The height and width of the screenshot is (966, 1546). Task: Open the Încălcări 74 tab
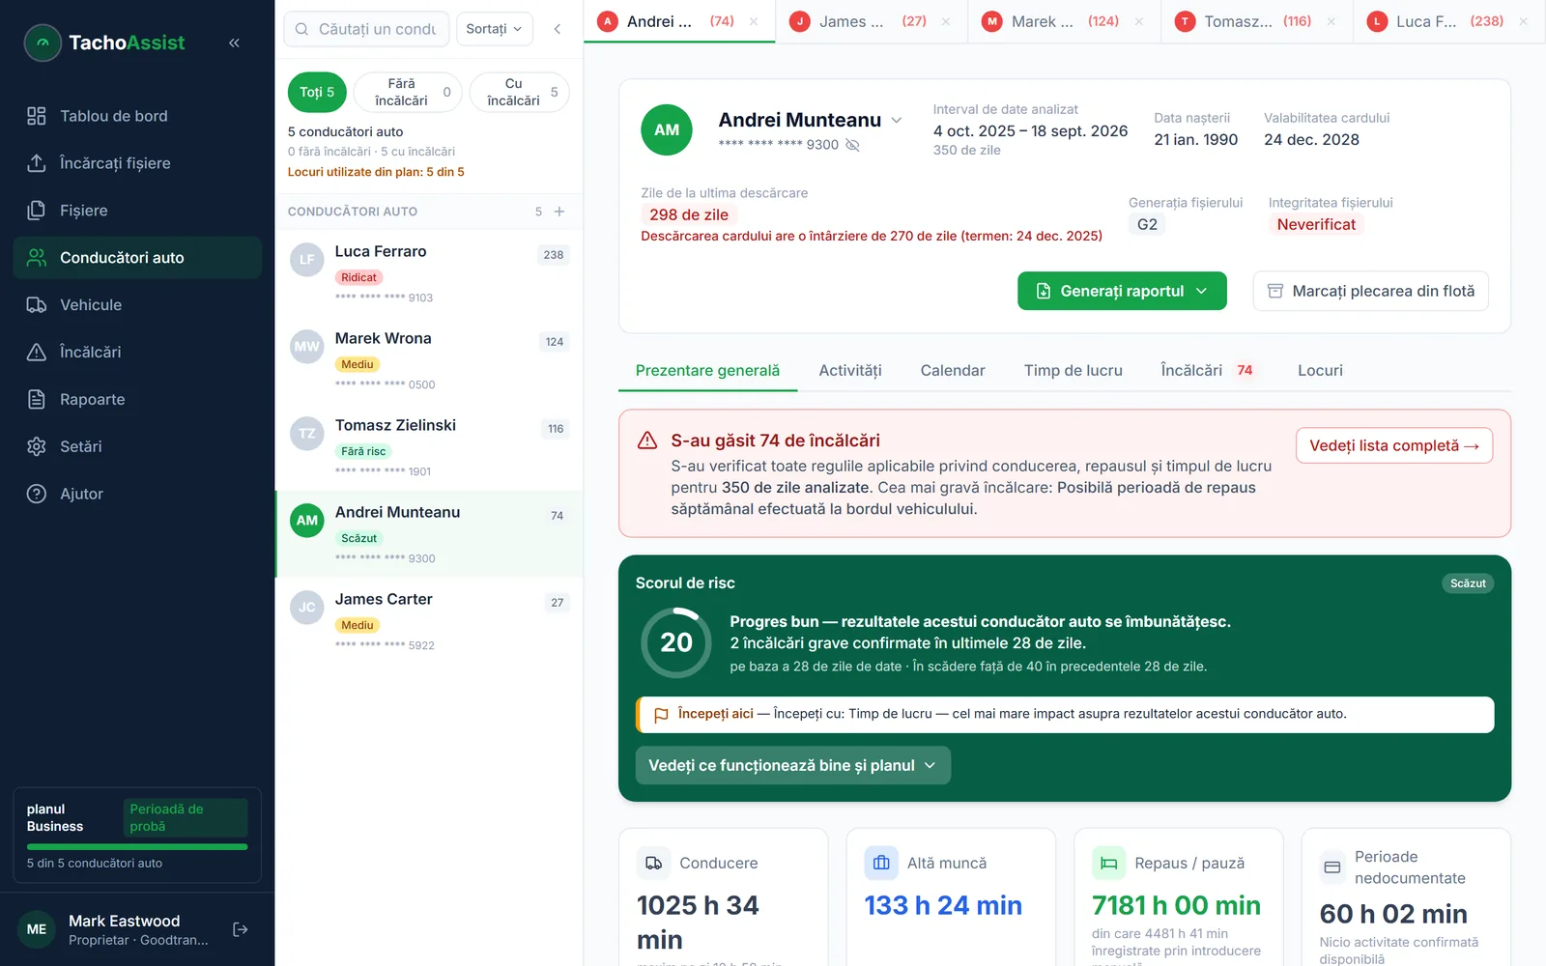(x=1208, y=371)
